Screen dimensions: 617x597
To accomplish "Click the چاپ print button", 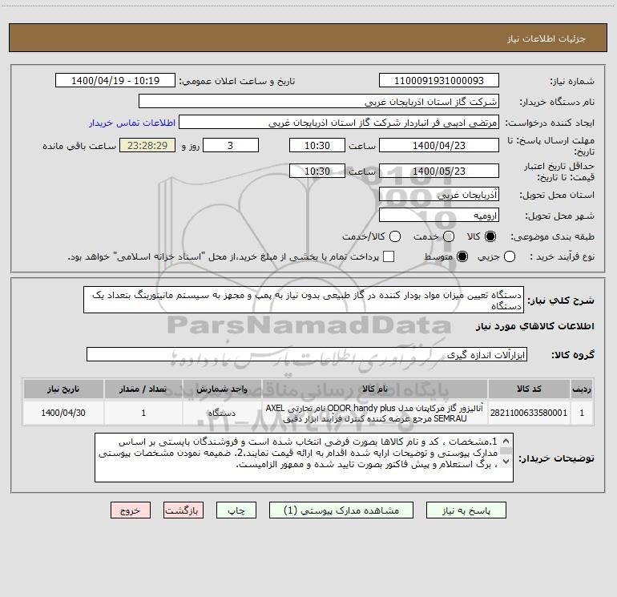I will 236,510.
